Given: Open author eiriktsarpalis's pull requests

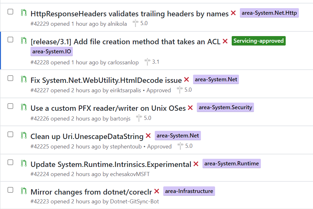Looking at the screenshot, I should pos(126,90).
